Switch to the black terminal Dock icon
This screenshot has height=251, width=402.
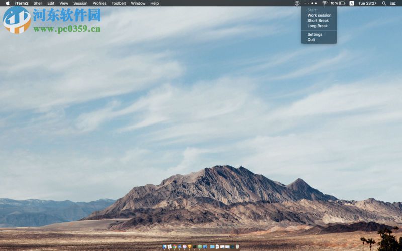point(195,247)
